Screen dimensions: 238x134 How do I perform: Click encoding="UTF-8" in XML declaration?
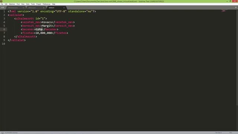click(x=53, y=12)
